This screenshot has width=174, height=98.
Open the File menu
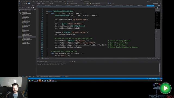pos(21,1)
